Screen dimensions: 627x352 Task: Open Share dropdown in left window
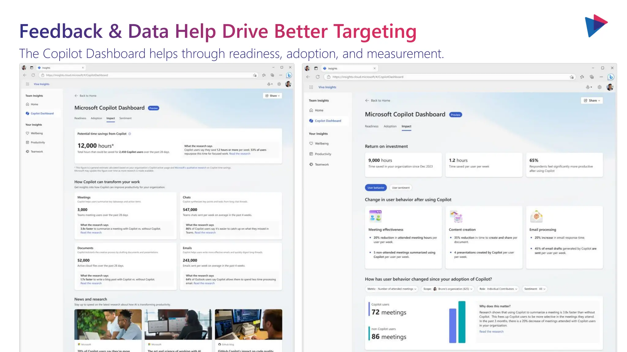(272, 96)
